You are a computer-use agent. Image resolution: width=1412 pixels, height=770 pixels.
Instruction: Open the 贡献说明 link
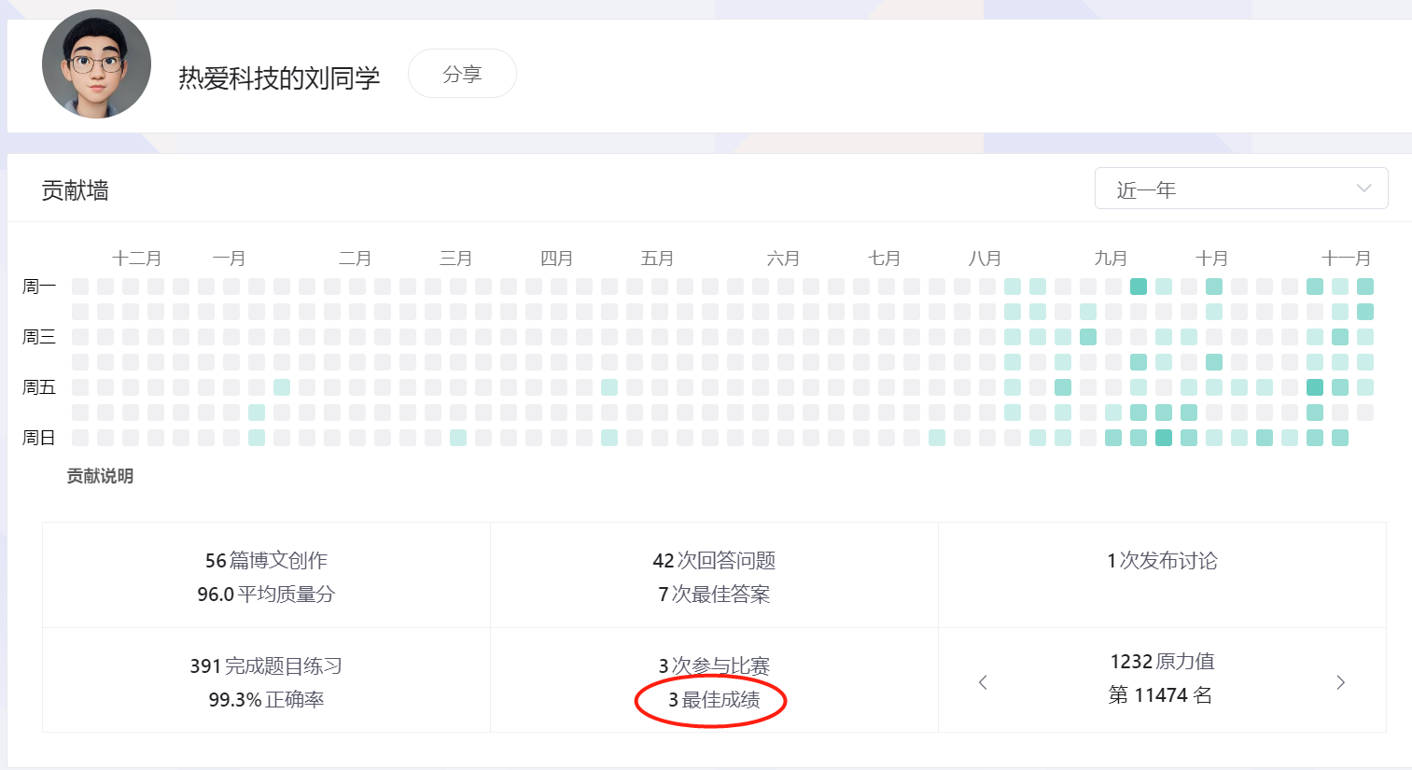click(100, 476)
